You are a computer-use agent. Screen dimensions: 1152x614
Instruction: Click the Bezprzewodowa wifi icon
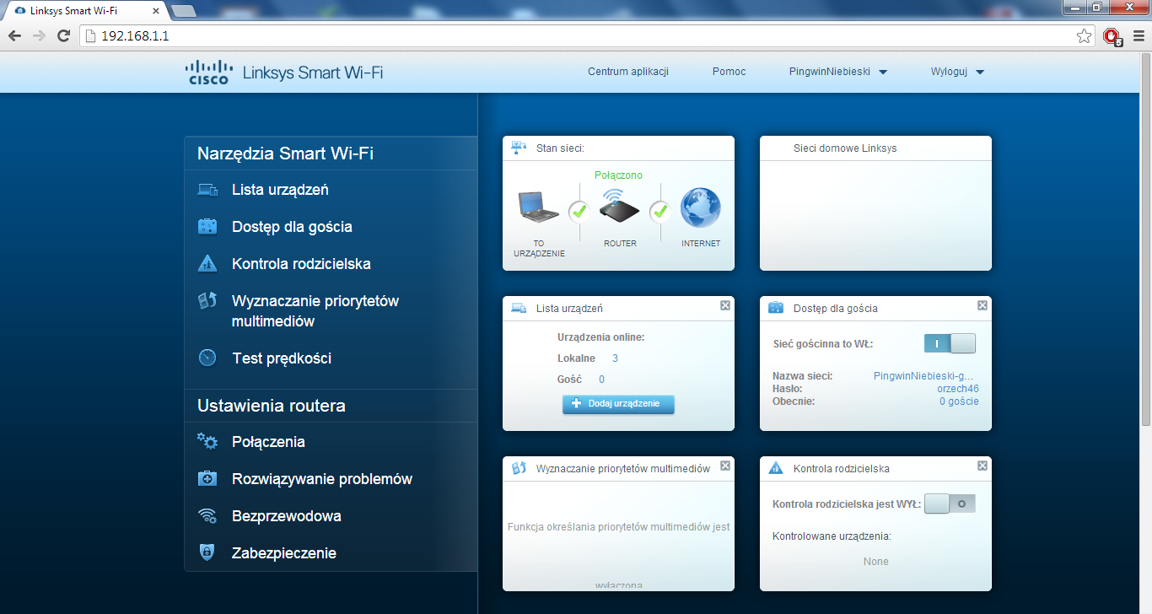click(x=207, y=515)
